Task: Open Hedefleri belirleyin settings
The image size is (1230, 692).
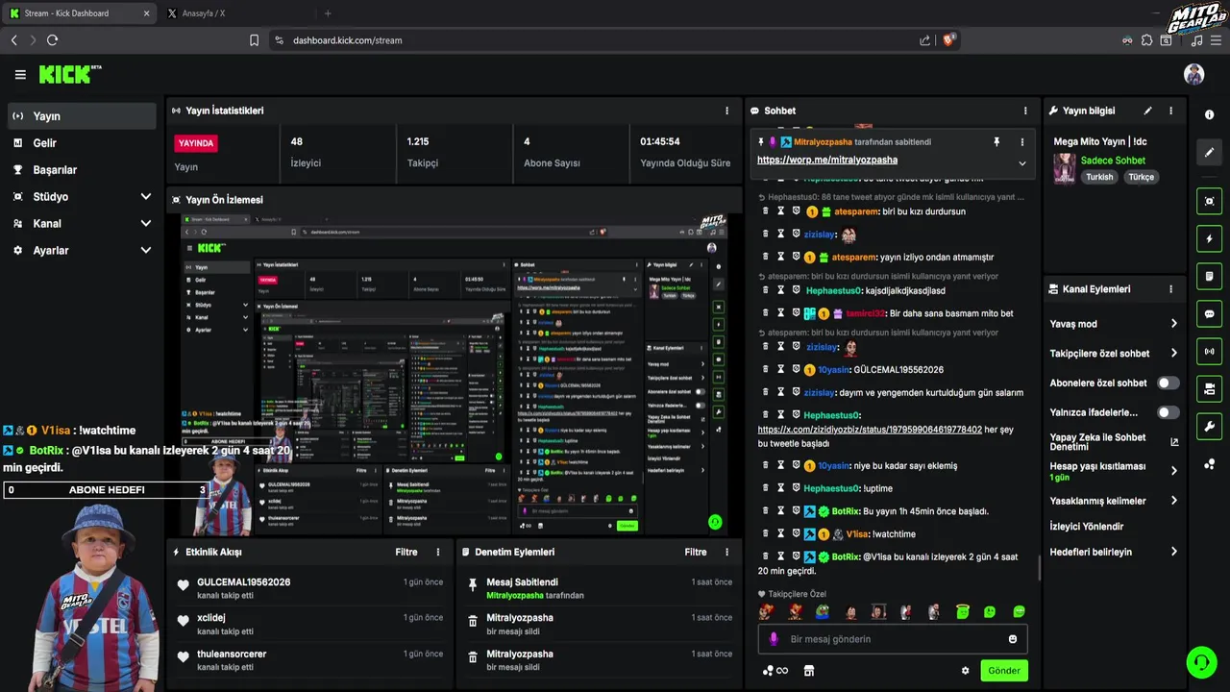Action: click(x=1114, y=552)
